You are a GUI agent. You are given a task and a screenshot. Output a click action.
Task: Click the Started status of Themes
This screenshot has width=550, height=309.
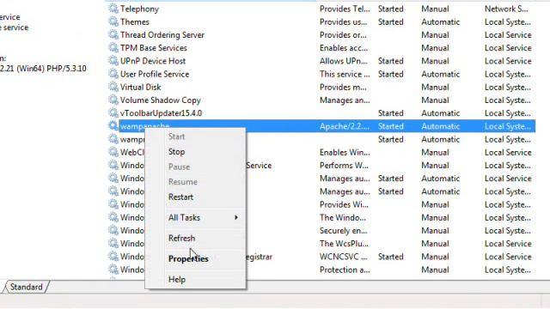[390, 21]
